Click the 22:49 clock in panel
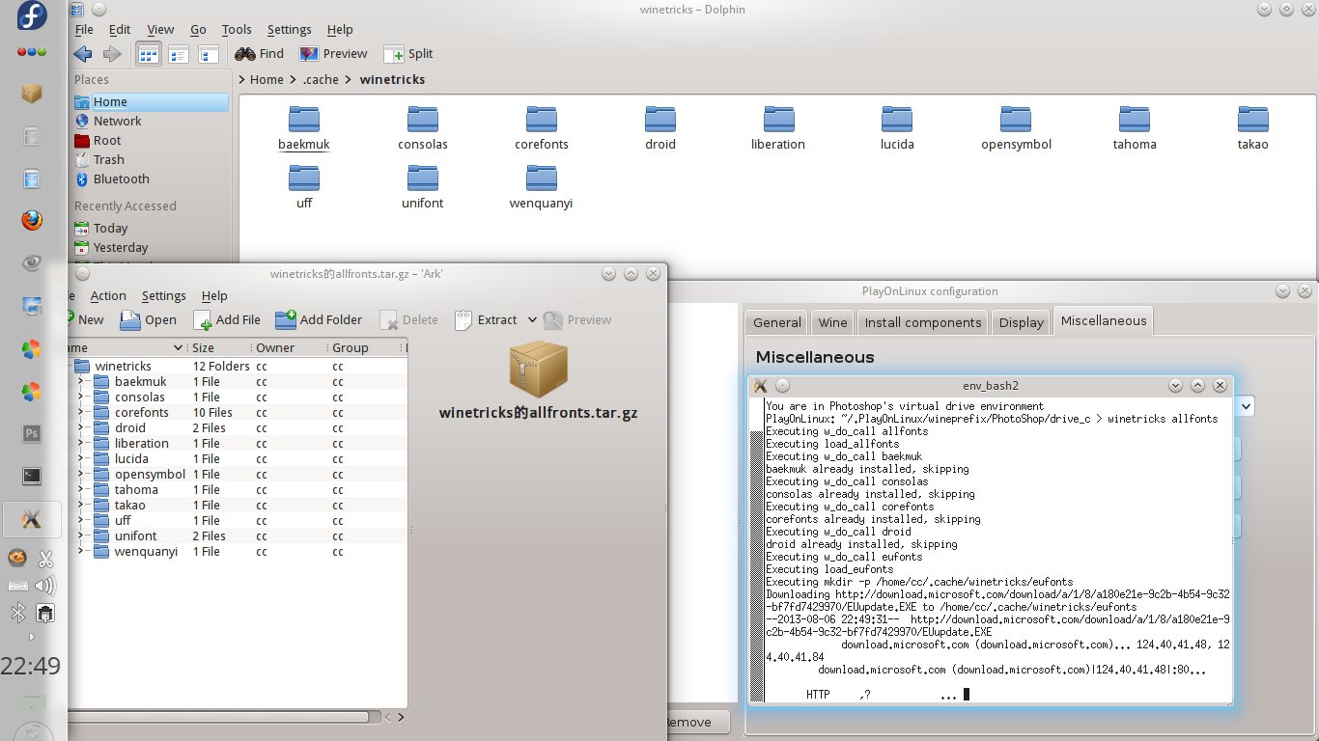This screenshot has height=741, width=1319. pyautogui.click(x=31, y=666)
